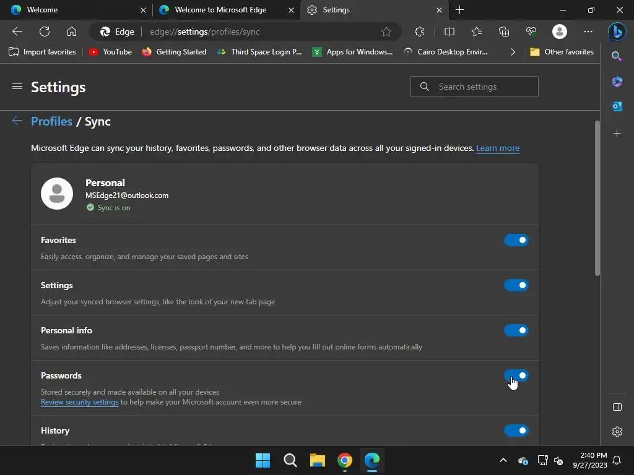Open Apps for Windows bookmark
The width and height of the screenshot is (634, 475).
pos(352,52)
